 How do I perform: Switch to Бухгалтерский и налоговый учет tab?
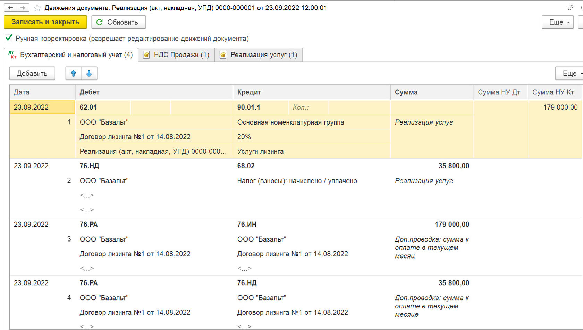coord(71,54)
